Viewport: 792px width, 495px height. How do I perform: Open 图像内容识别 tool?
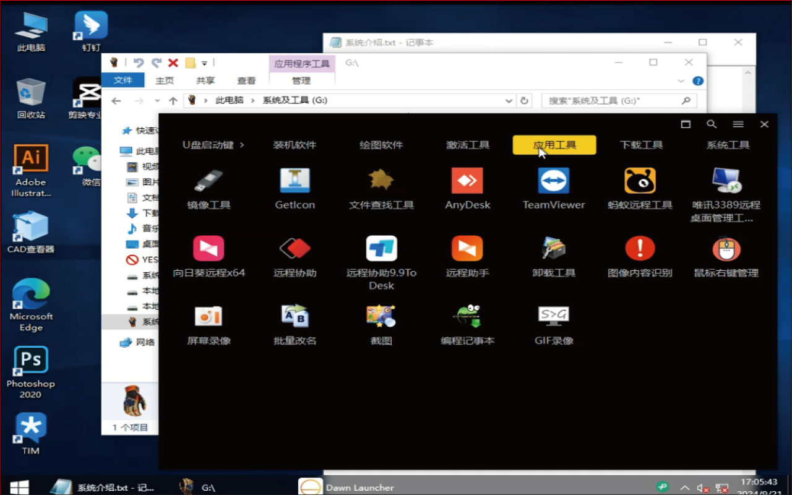tap(640, 257)
